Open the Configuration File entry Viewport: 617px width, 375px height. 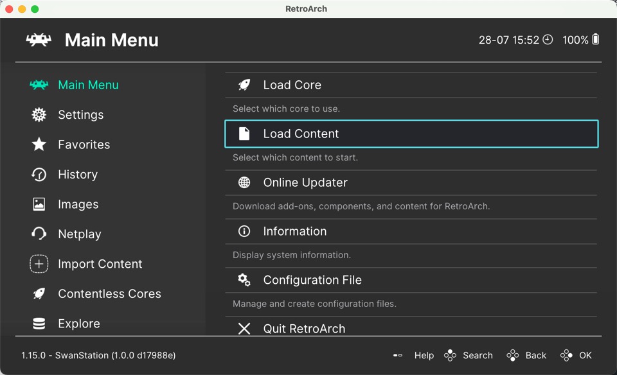point(312,280)
